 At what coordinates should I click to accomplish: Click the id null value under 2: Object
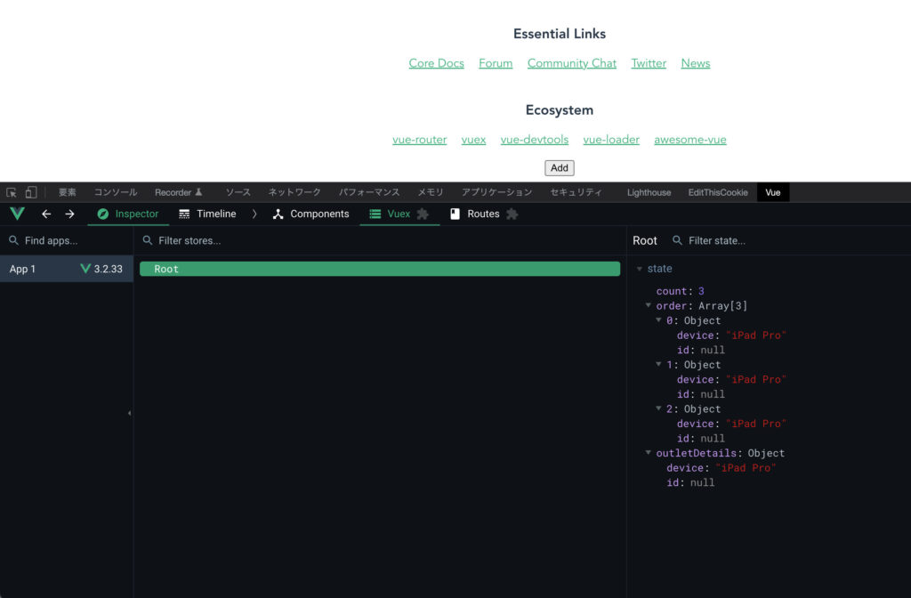(x=713, y=438)
